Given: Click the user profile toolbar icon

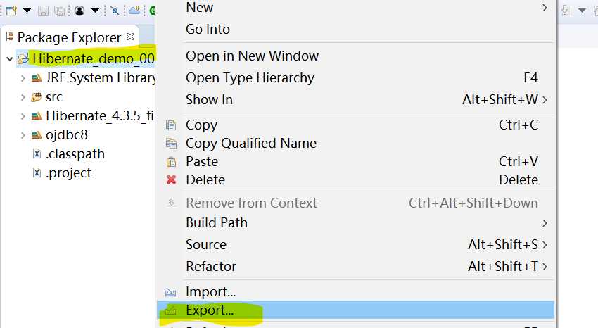Looking at the screenshot, I should pos(79,11).
